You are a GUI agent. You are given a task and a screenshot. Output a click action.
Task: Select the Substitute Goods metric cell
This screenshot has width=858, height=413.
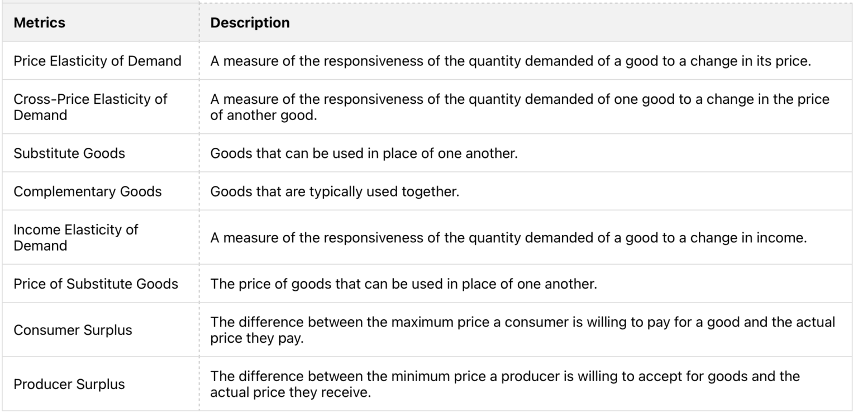click(x=69, y=153)
